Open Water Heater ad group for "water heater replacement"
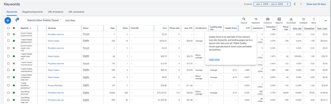The width and height of the screenshot is (331, 104). point(54,41)
